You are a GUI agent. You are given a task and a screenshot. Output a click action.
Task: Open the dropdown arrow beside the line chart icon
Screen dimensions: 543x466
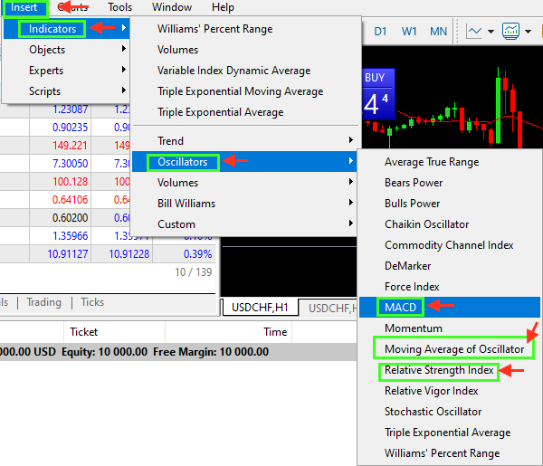491,32
